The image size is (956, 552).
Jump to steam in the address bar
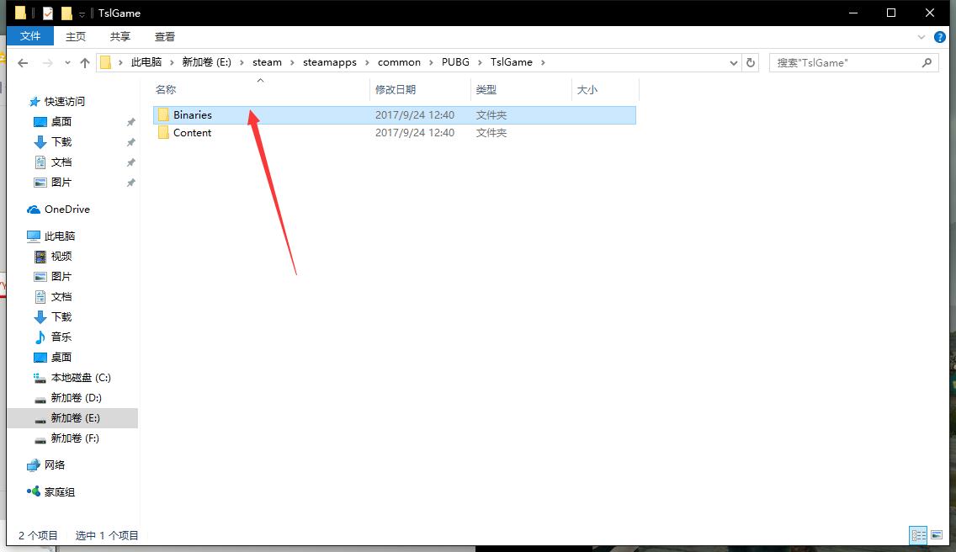(x=267, y=62)
